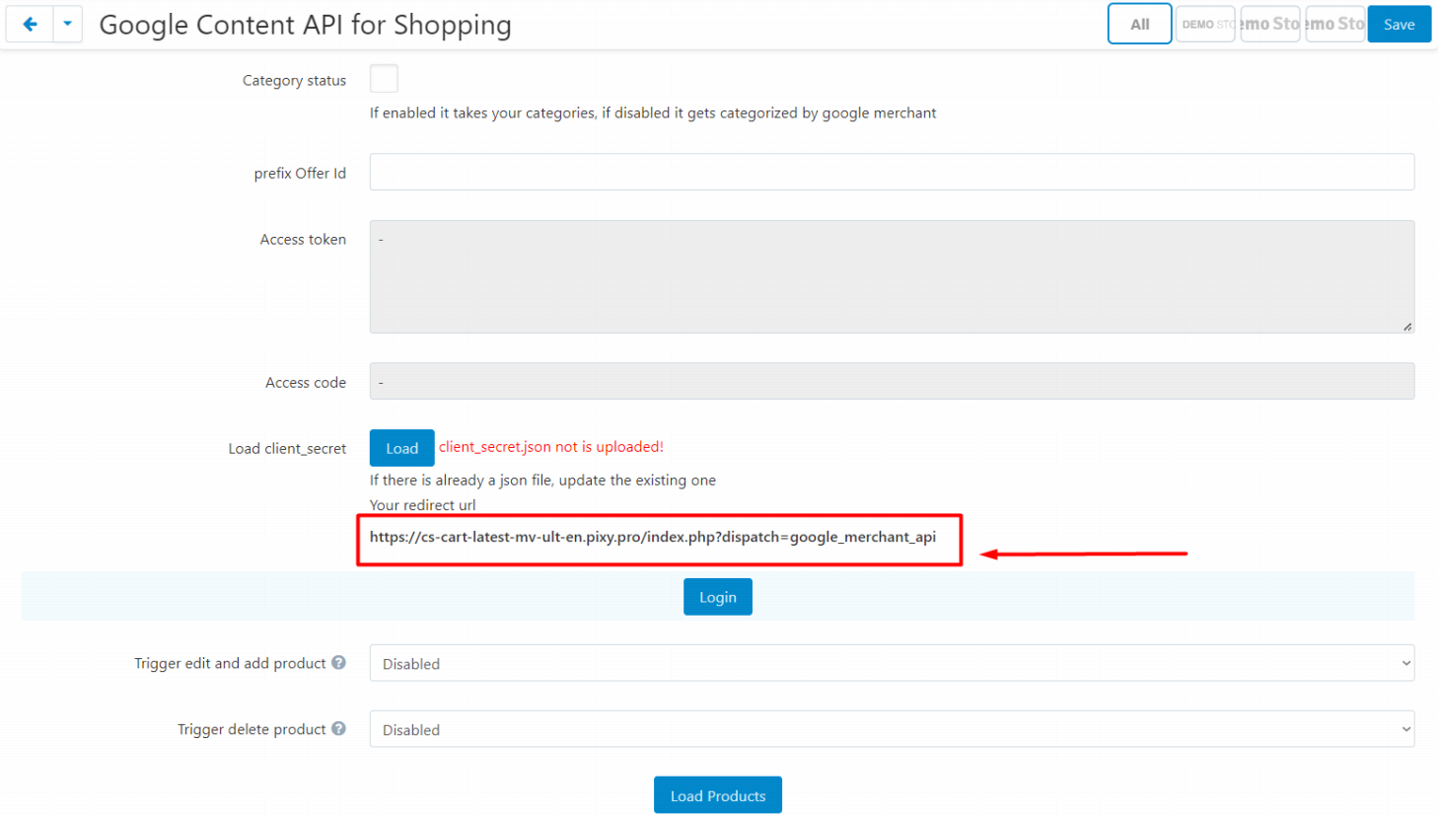Click the Load Products button

pyautogui.click(x=717, y=795)
